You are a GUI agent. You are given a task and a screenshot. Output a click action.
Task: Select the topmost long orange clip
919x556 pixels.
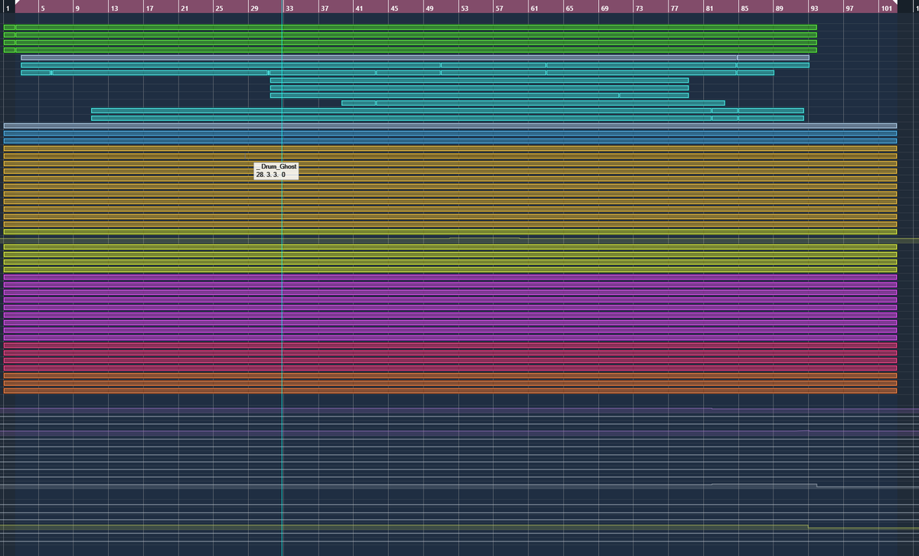[x=450, y=149]
